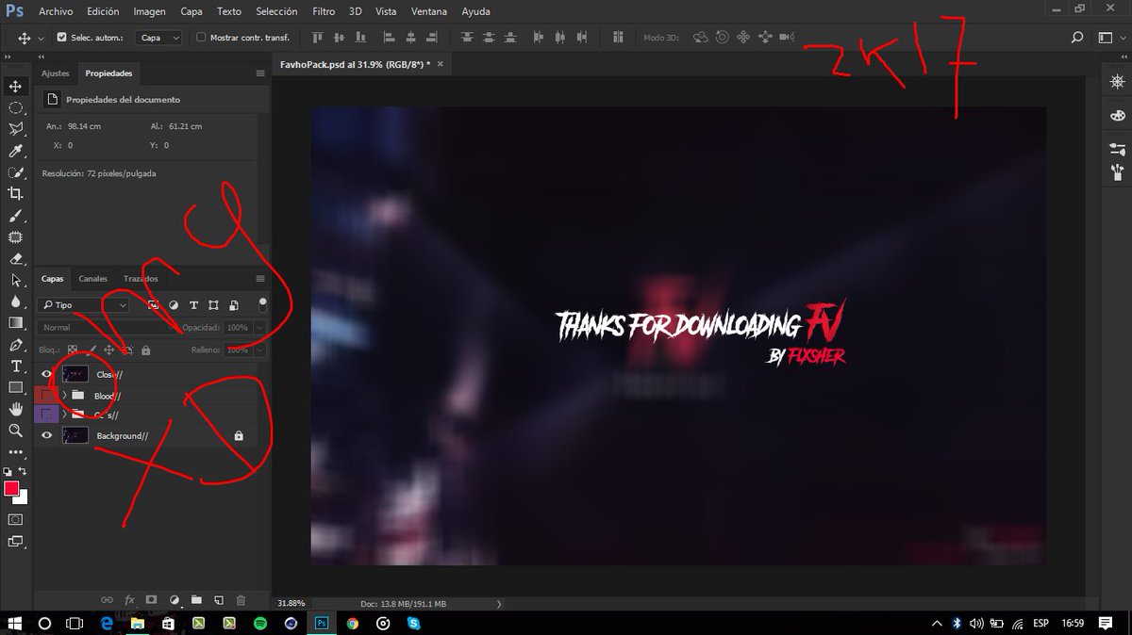Open the Normal blend mode dropdown

pos(106,328)
